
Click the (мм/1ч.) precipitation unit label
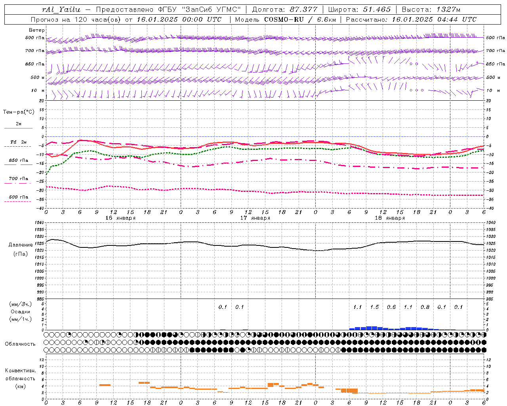point(21,319)
